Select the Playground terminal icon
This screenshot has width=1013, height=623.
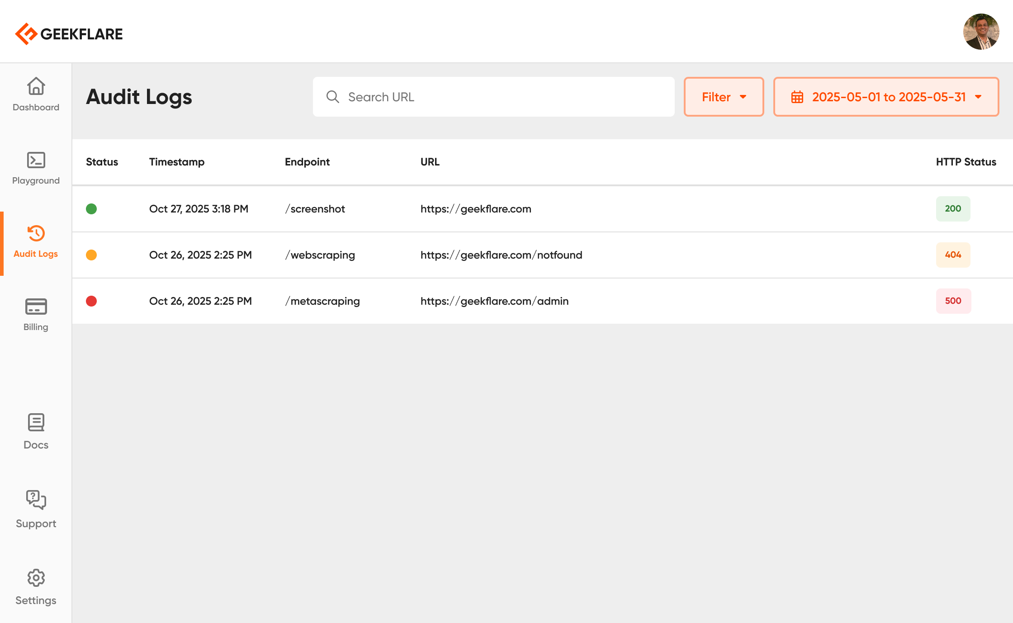[36, 160]
